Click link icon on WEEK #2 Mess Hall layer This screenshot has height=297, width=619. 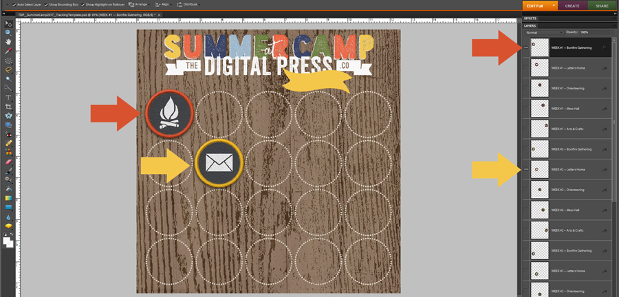[605, 210]
